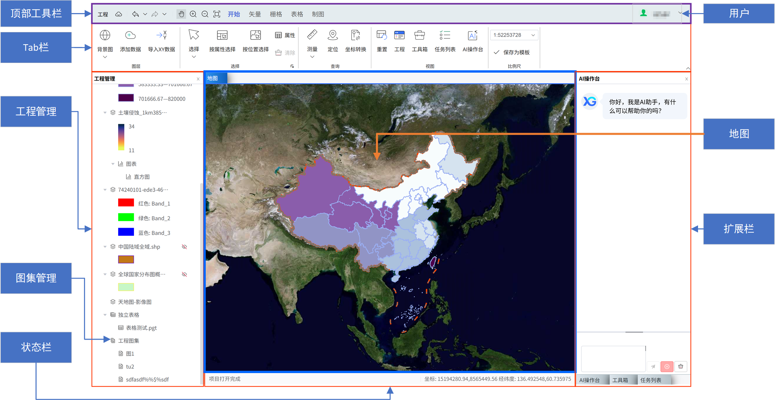Check the 保存为模板 option
Viewport: 775px width, 400px height.
(x=497, y=52)
